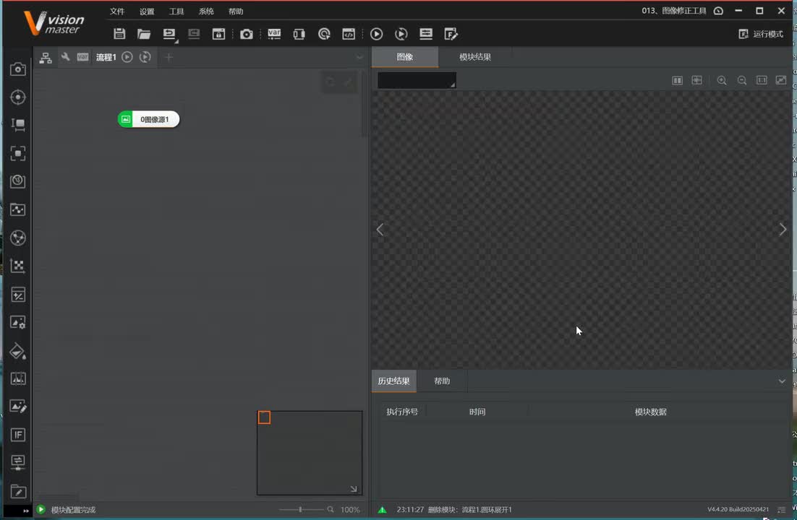Run 流程1 once with its play button

[127, 57]
